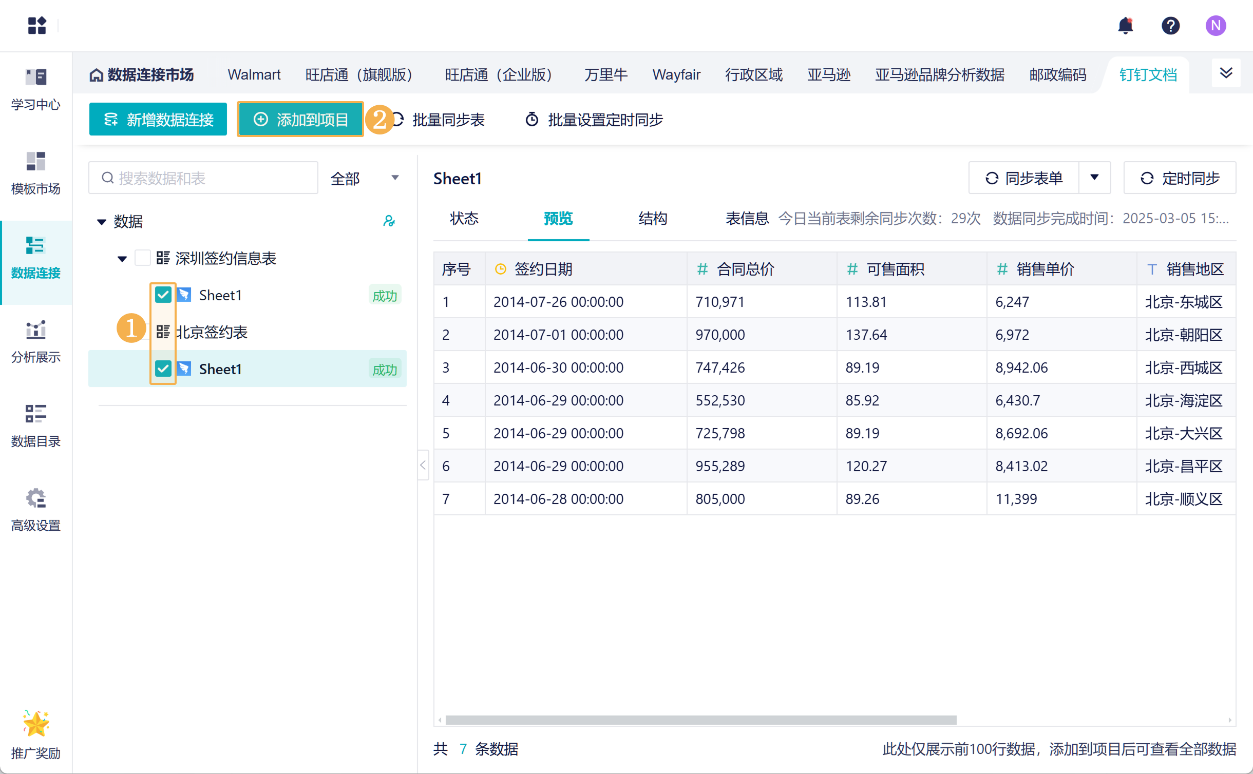Switch to the 结构 tab
The width and height of the screenshot is (1253, 774).
(652, 219)
